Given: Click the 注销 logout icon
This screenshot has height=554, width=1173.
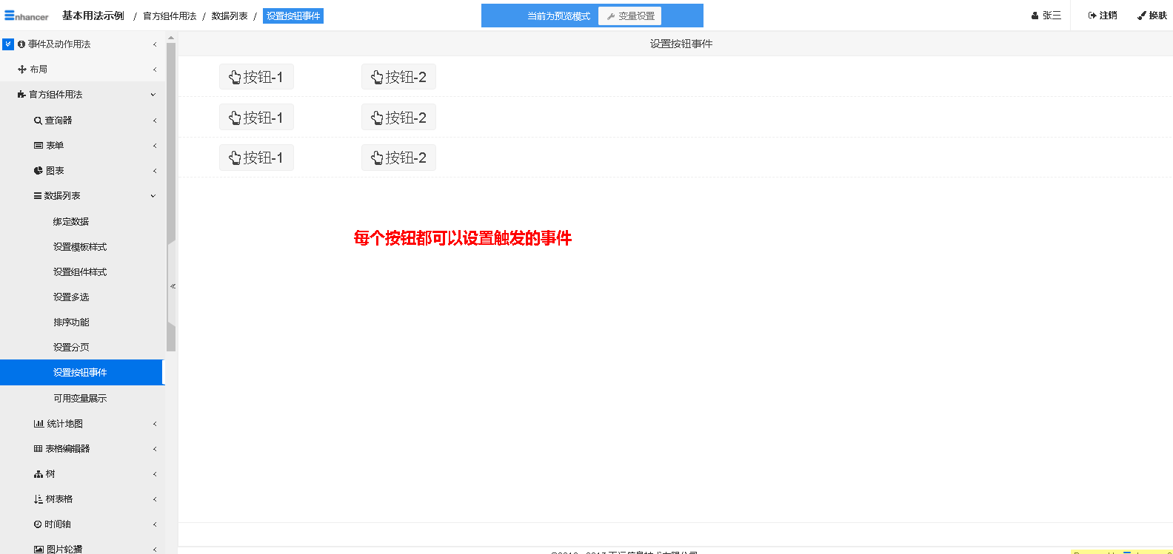Looking at the screenshot, I should (x=1092, y=16).
